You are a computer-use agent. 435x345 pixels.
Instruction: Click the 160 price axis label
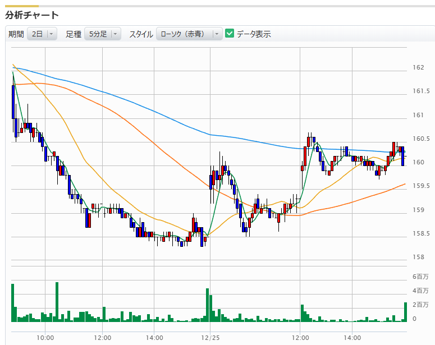[418, 163]
